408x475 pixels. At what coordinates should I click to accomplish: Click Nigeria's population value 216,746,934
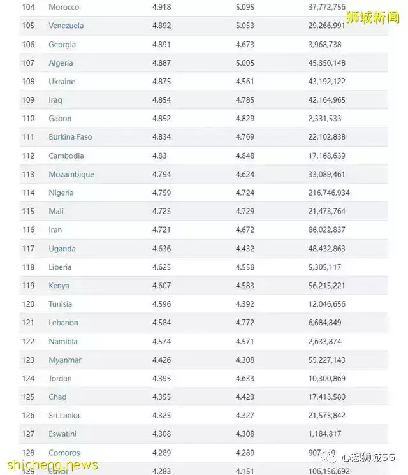(329, 193)
